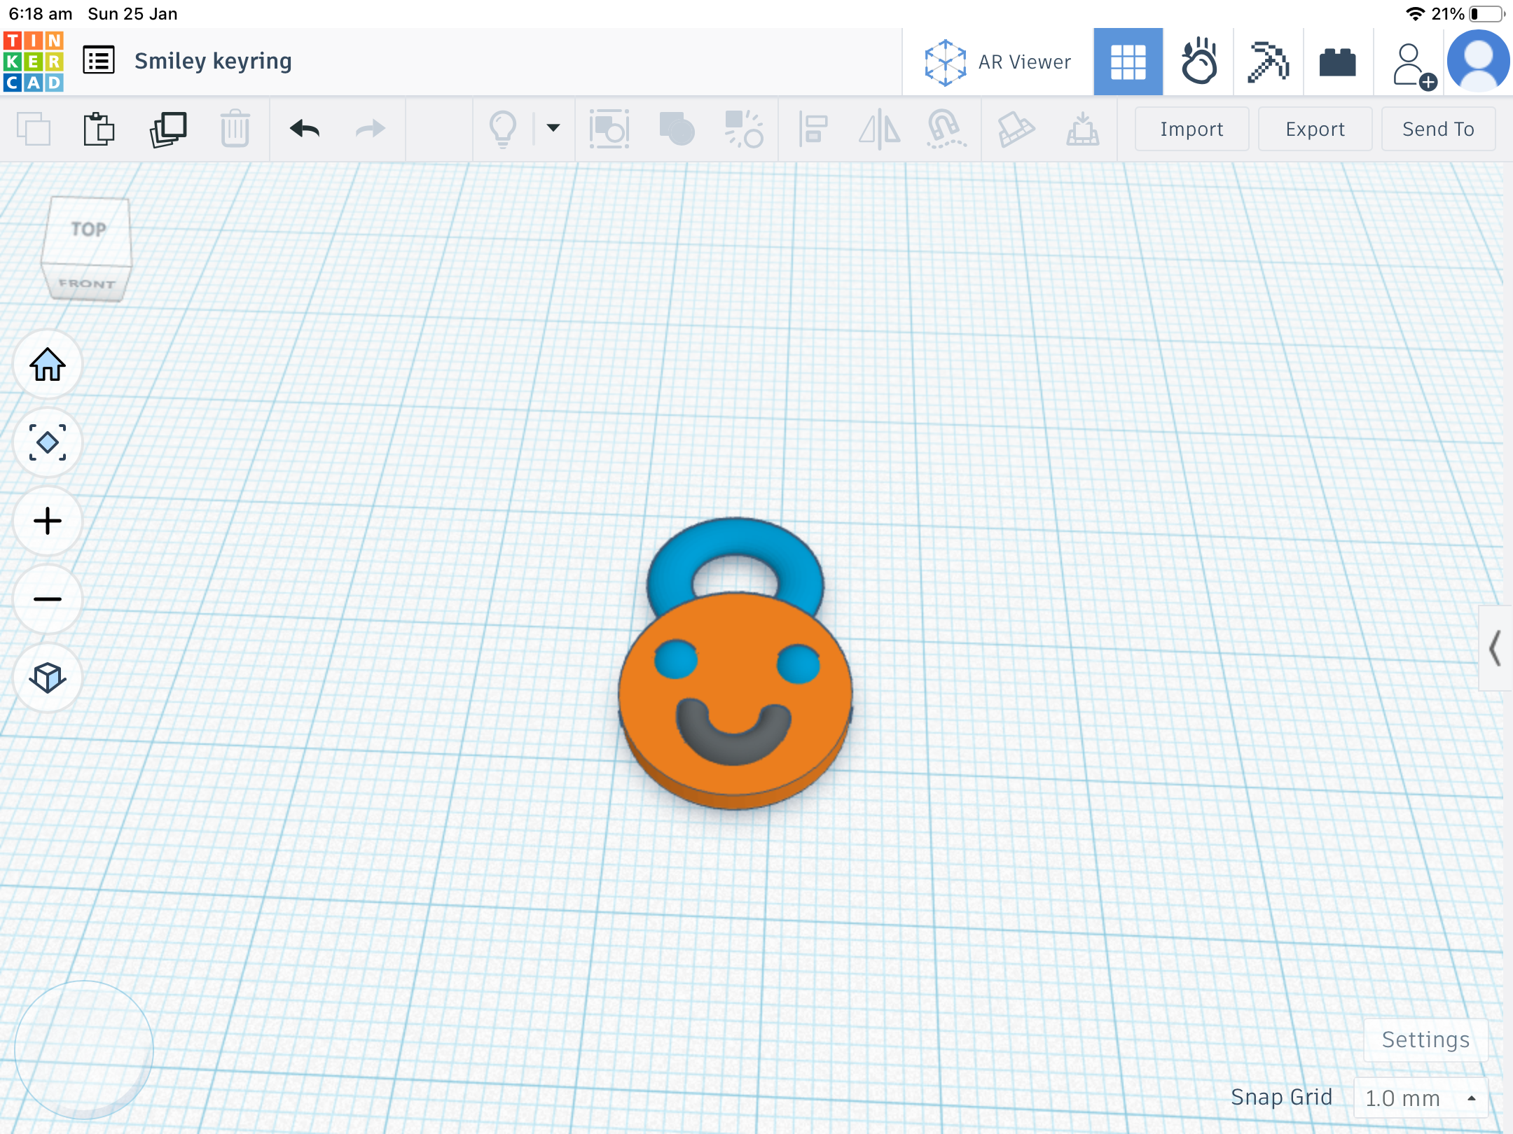
Task: Switch to Blocks pickaxe mode
Action: click(x=1269, y=62)
